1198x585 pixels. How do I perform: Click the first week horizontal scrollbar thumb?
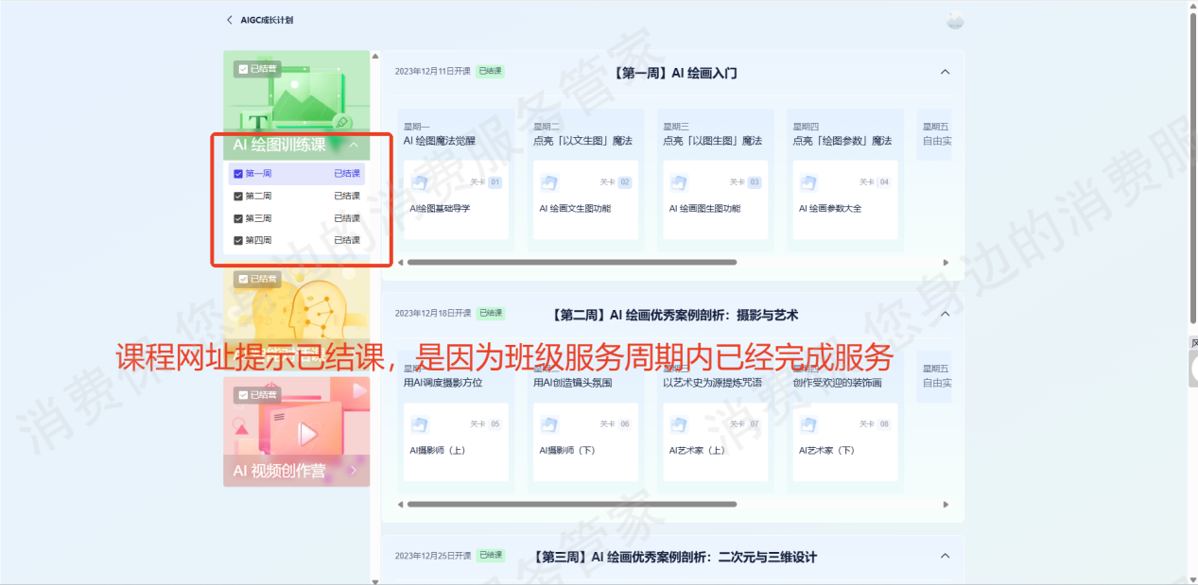(571, 263)
